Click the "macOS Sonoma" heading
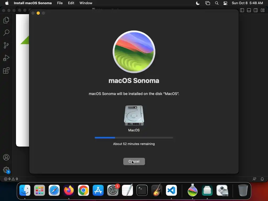 134,81
